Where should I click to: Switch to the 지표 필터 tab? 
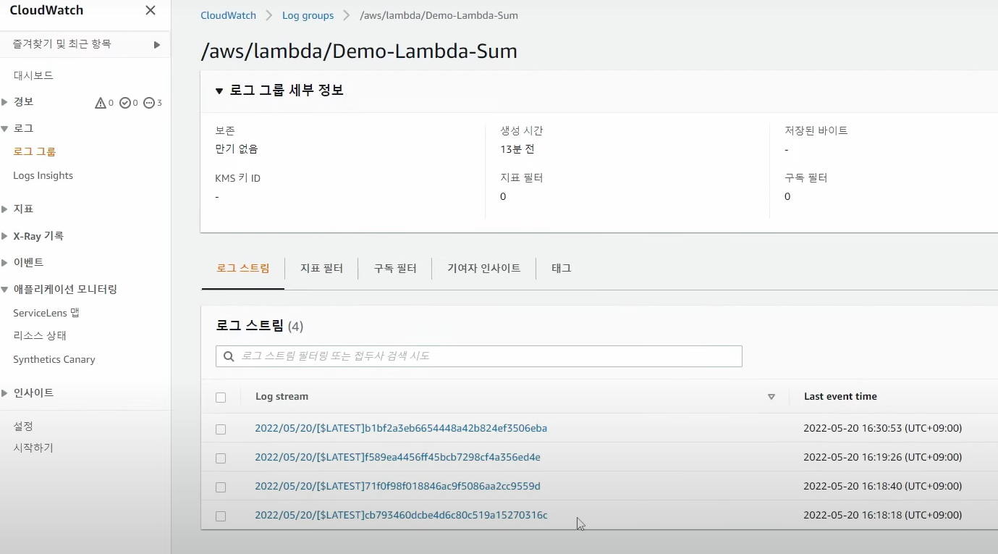click(x=321, y=268)
